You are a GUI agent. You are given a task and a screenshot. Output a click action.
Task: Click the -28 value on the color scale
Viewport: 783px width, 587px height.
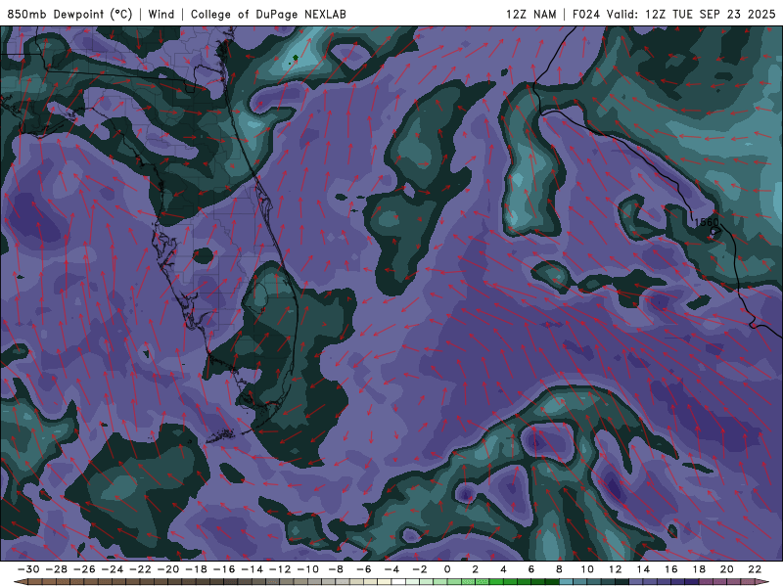click(x=57, y=569)
